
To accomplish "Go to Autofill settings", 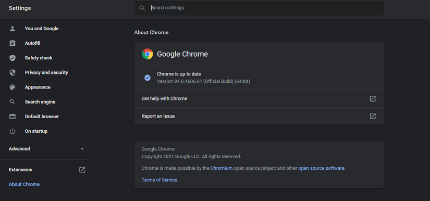I will 33,43.
